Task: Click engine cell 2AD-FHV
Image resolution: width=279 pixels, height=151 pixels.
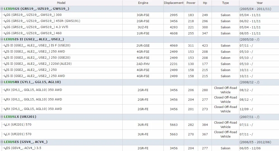Action: pos(143,64)
